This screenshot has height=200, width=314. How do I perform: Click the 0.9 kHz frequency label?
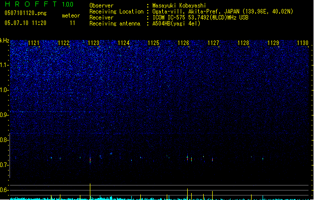coord(4,115)
